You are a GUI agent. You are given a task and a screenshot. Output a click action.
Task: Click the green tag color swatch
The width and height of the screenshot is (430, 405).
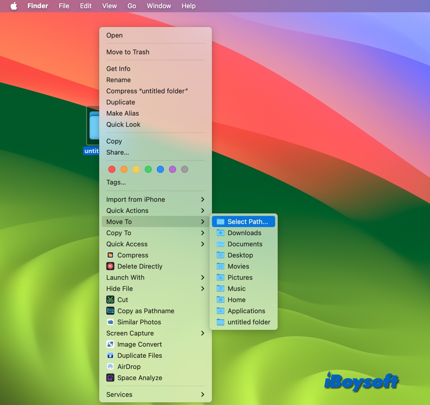pos(148,169)
